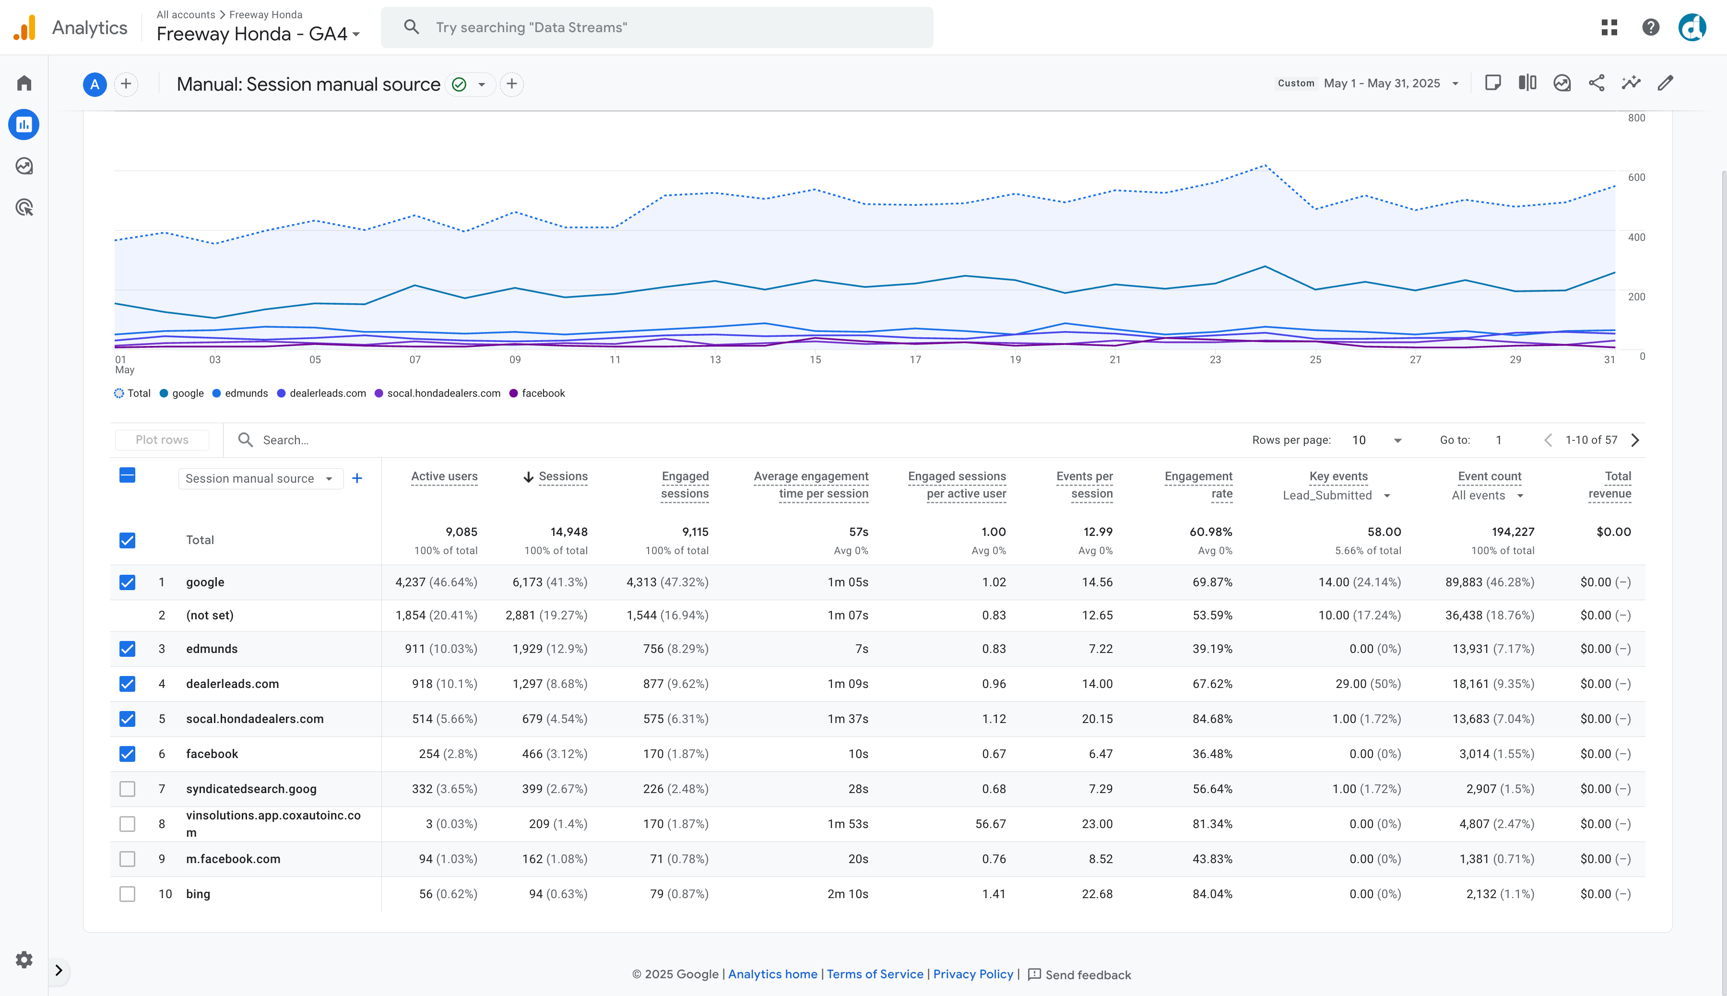Open the All events dropdown

(x=1488, y=495)
